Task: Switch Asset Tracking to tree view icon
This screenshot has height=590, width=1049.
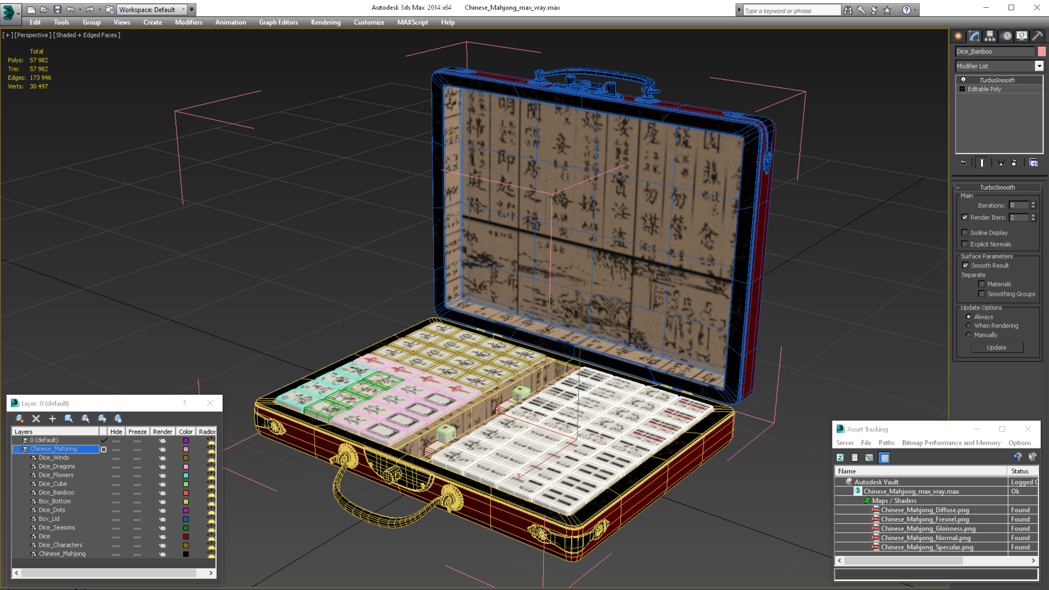Action: [869, 458]
